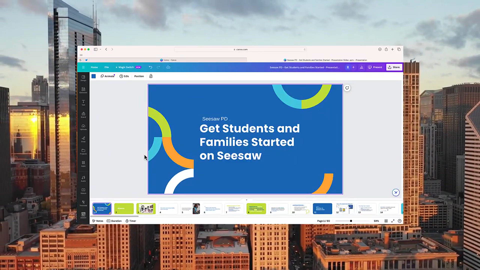Add collaborator with plus icon

pyautogui.click(x=353, y=67)
